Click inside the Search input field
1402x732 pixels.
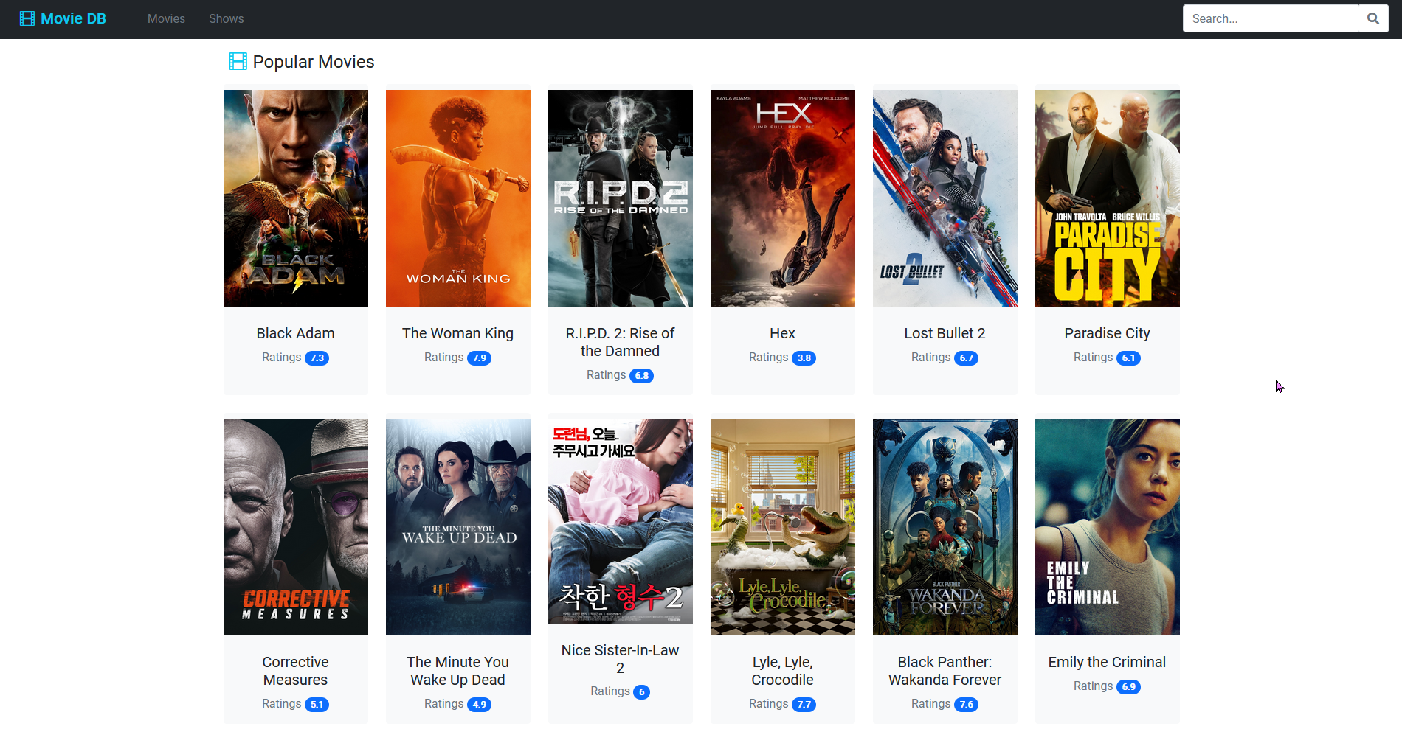[x=1269, y=18]
